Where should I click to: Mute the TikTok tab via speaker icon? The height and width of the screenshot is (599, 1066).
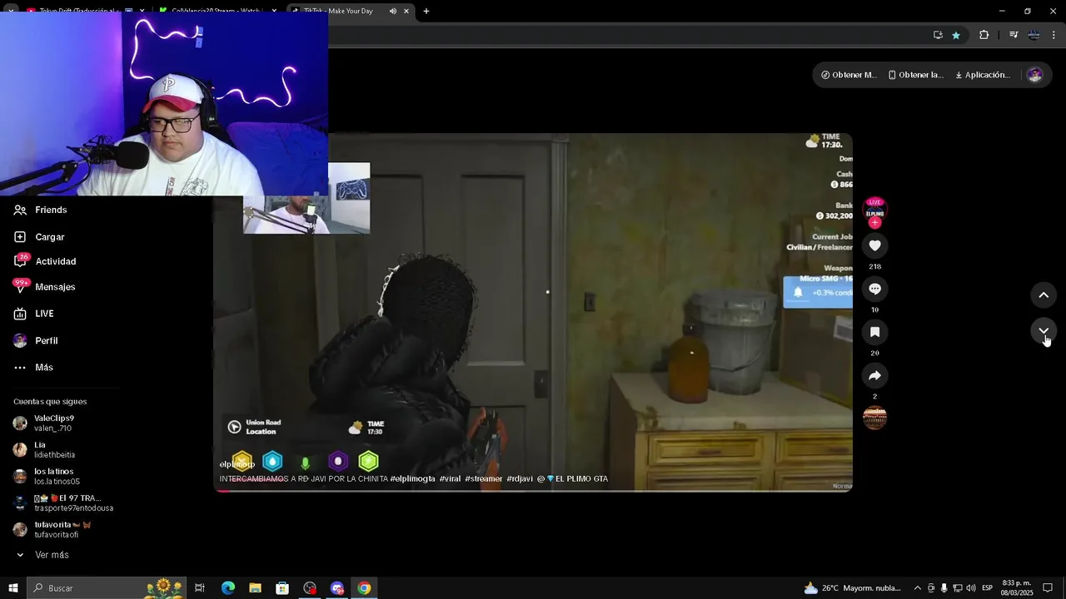(392, 11)
